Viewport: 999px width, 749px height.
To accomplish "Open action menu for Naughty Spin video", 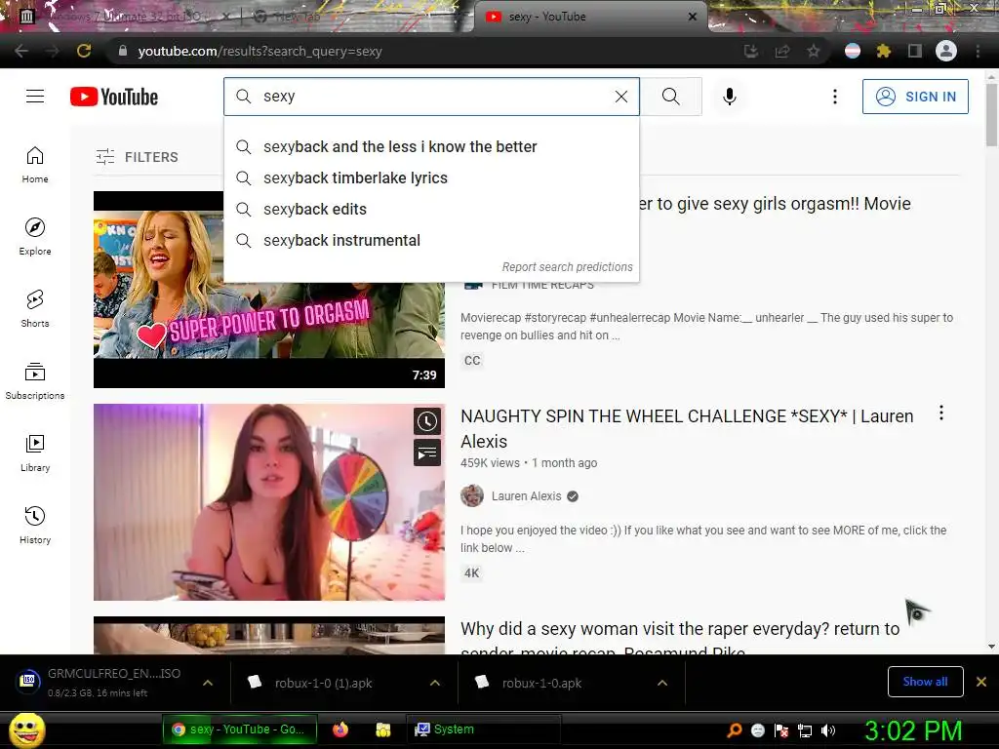I will [x=941, y=414].
